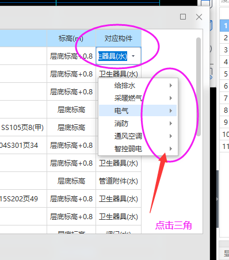Expand 智控弱电 submenu arrow

pyautogui.click(x=171, y=148)
